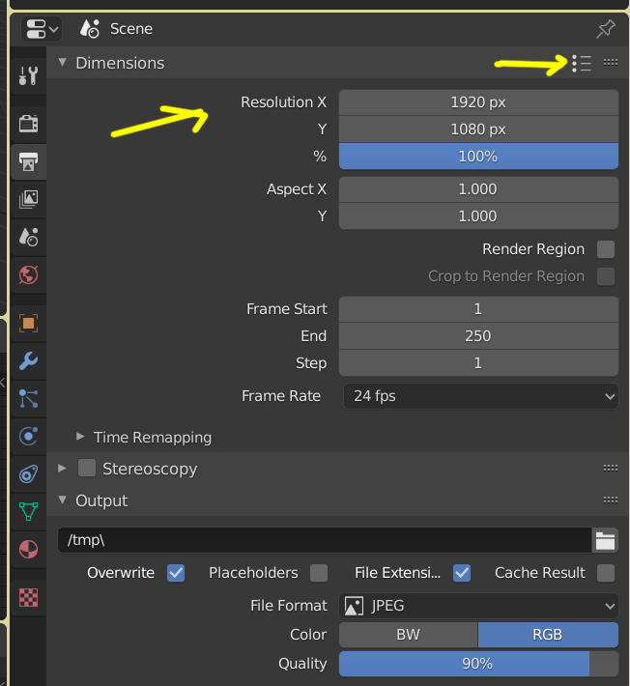Disable the Overwrite checkbox

click(176, 573)
